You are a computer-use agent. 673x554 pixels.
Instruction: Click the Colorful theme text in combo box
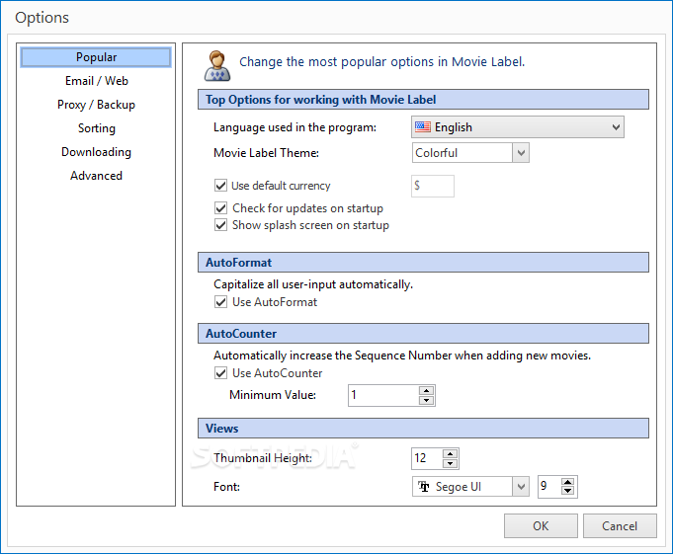(x=437, y=153)
